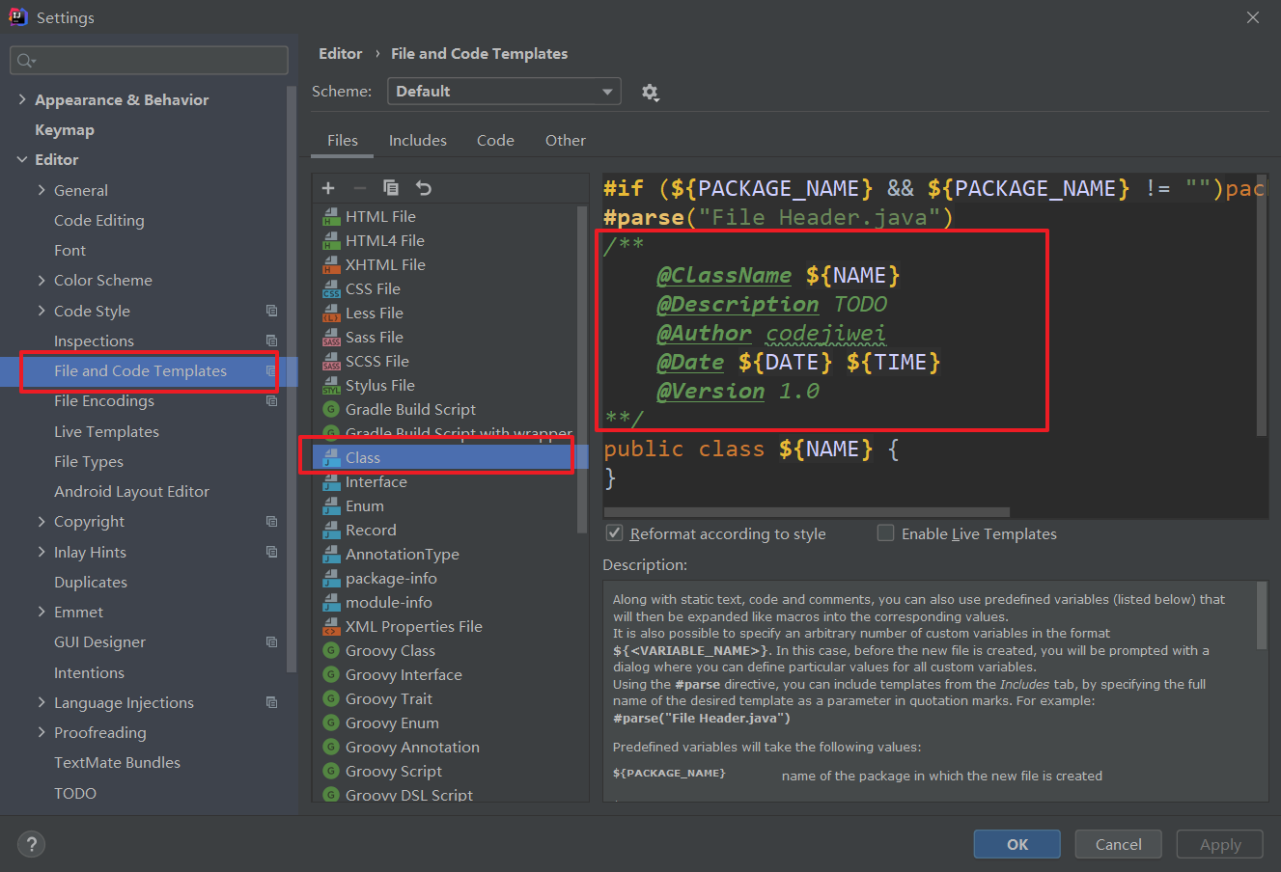This screenshot has height=872, width=1281.
Task: Select the Interface template
Action: (x=376, y=482)
